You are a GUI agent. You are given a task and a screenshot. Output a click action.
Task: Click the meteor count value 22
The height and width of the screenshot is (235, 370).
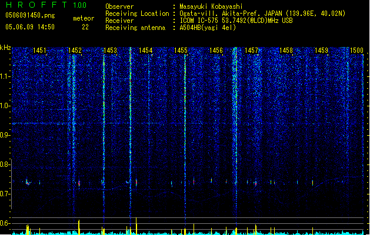85,27
